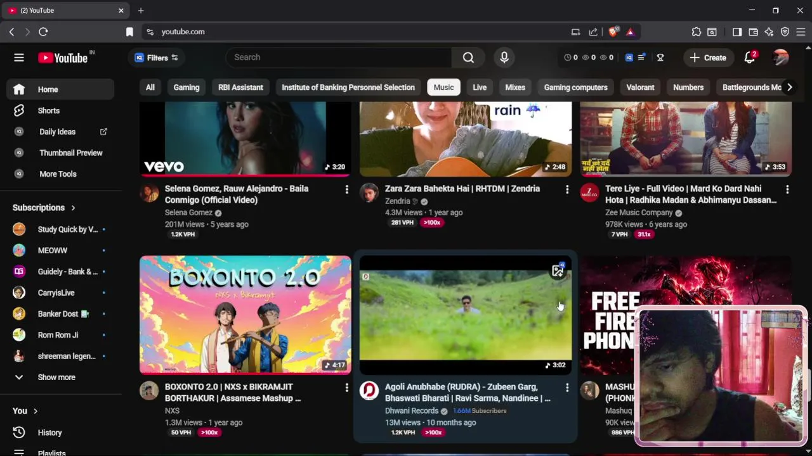Open notifications bell with 2 alerts
Viewport: 812px width, 456px height.
click(750, 58)
